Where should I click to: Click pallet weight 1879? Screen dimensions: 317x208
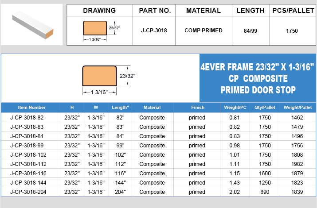click(x=297, y=173)
